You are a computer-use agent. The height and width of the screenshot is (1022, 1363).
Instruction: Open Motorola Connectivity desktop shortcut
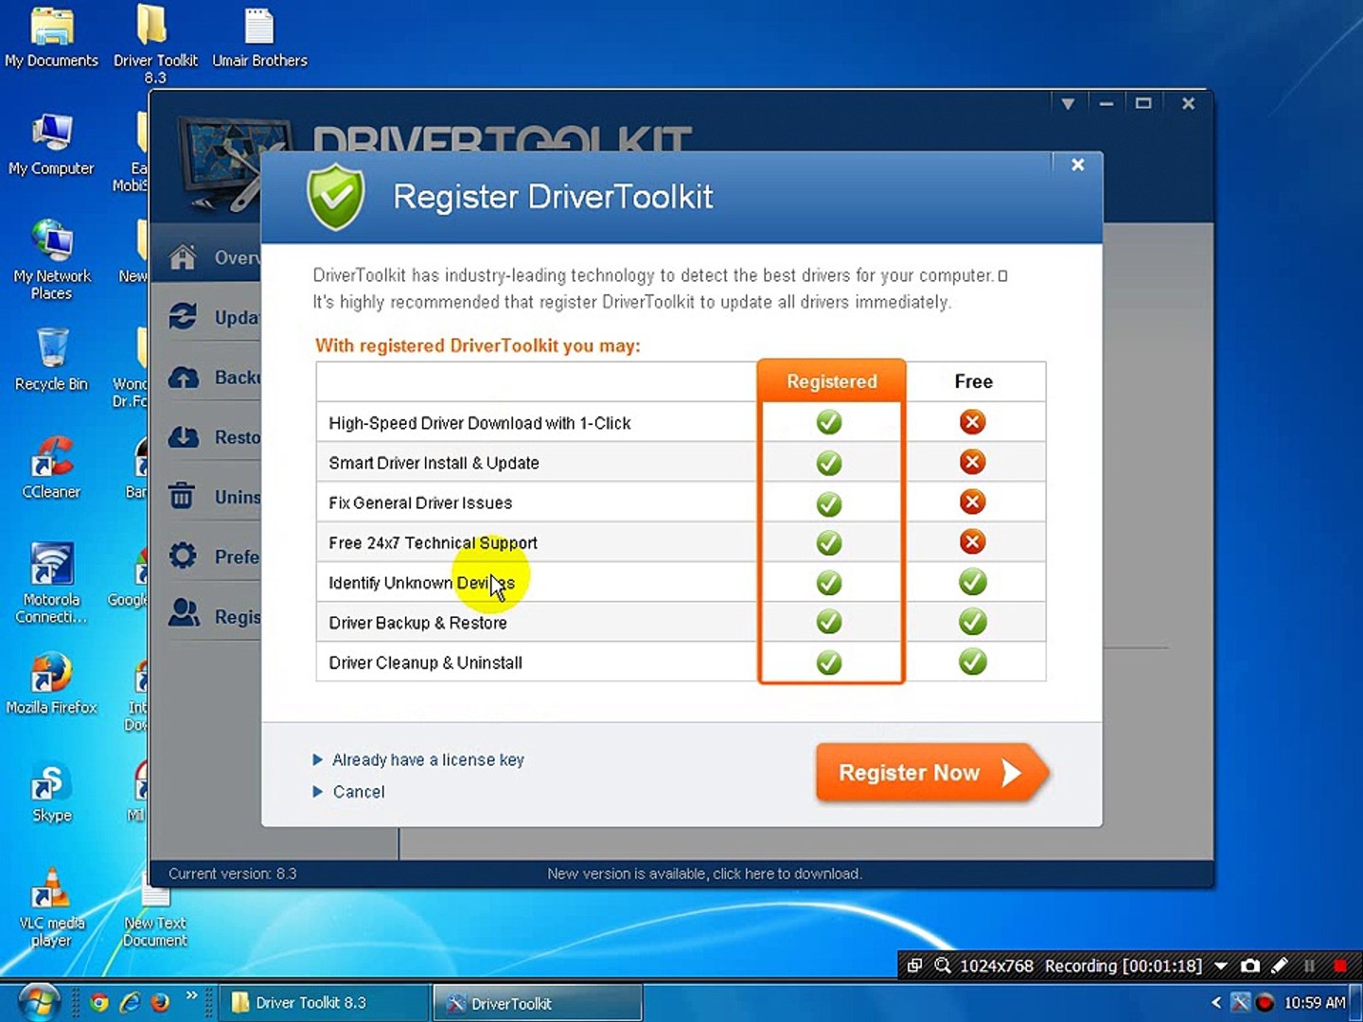click(x=52, y=583)
